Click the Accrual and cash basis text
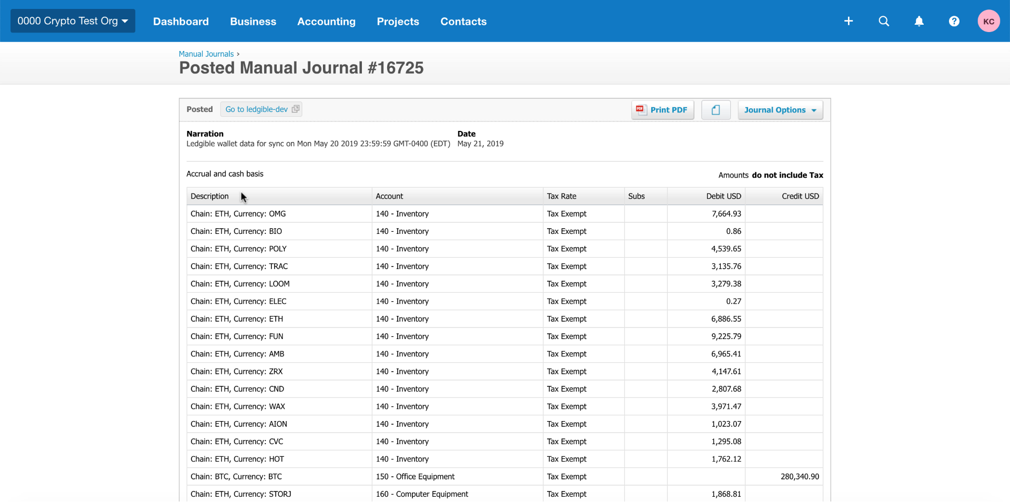The width and height of the screenshot is (1010, 502). pyautogui.click(x=225, y=174)
